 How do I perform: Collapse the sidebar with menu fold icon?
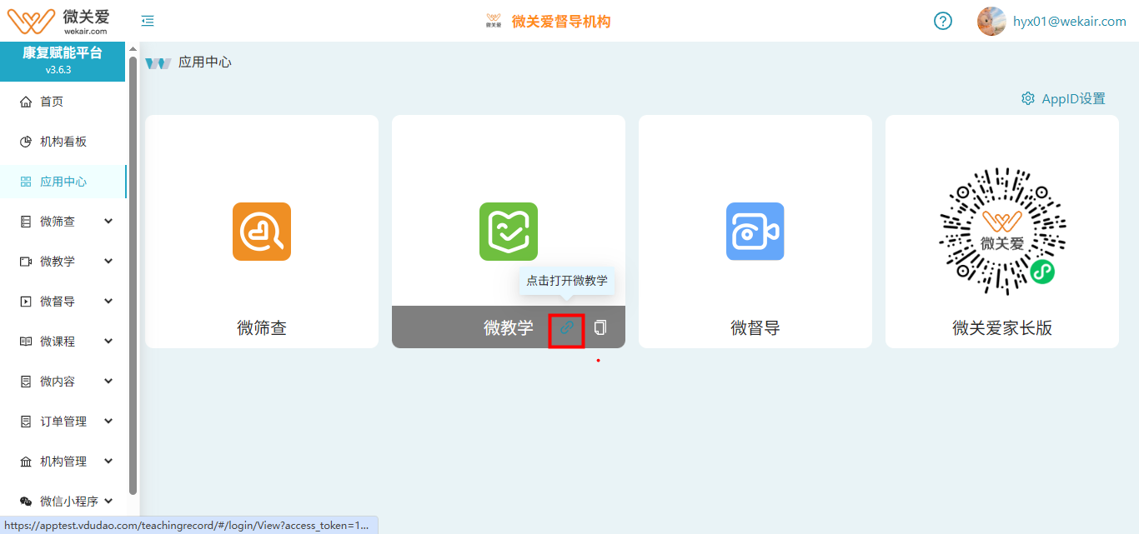(148, 21)
